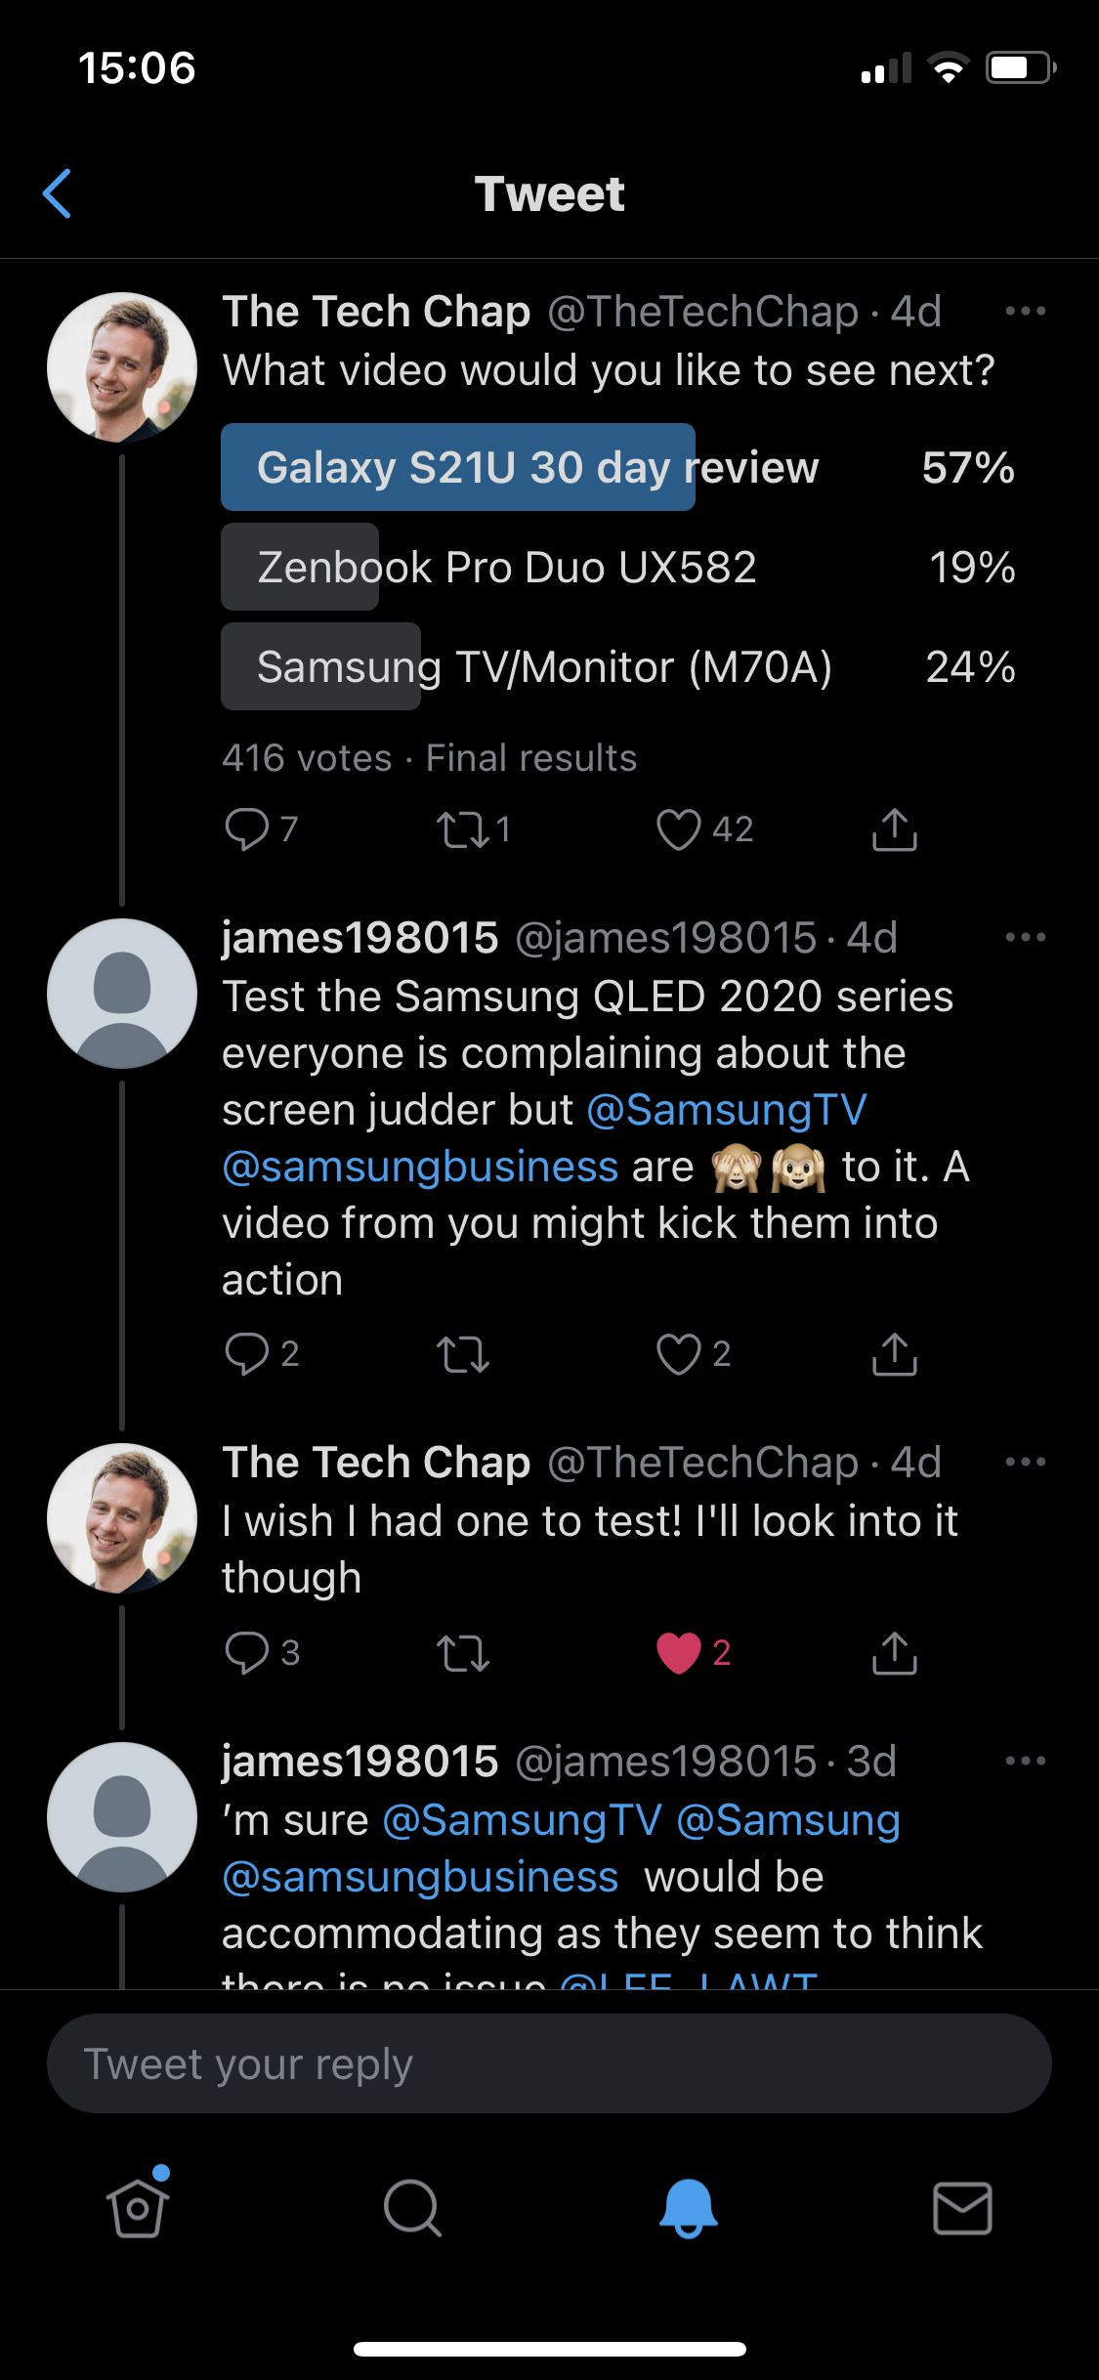Image resolution: width=1099 pixels, height=2380 pixels.
Task: Open @SamsungTV mention link
Action: (x=727, y=1109)
